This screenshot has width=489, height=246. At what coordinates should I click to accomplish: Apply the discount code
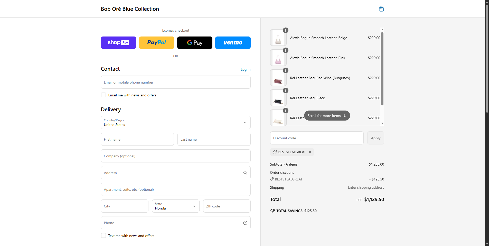tap(375, 138)
